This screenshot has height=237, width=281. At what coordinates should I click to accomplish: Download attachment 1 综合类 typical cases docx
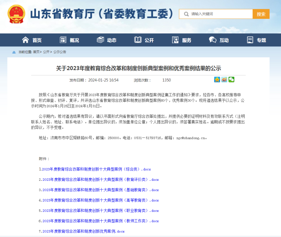point(95,169)
